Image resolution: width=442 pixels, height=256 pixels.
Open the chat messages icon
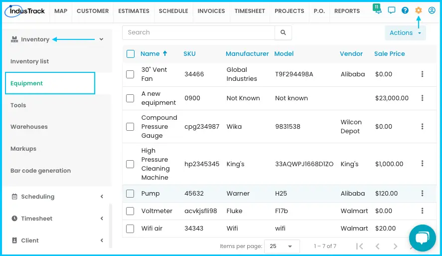[392, 10]
